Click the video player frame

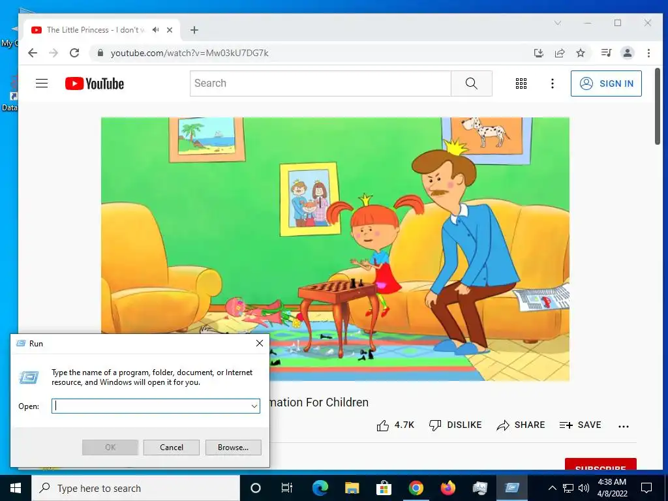(x=335, y=249)
